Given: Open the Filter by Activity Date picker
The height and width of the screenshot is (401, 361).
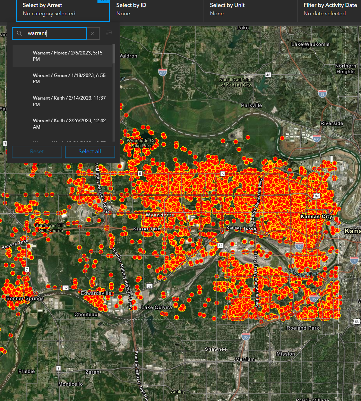Looking at the screenshot, I should (330, 9).
